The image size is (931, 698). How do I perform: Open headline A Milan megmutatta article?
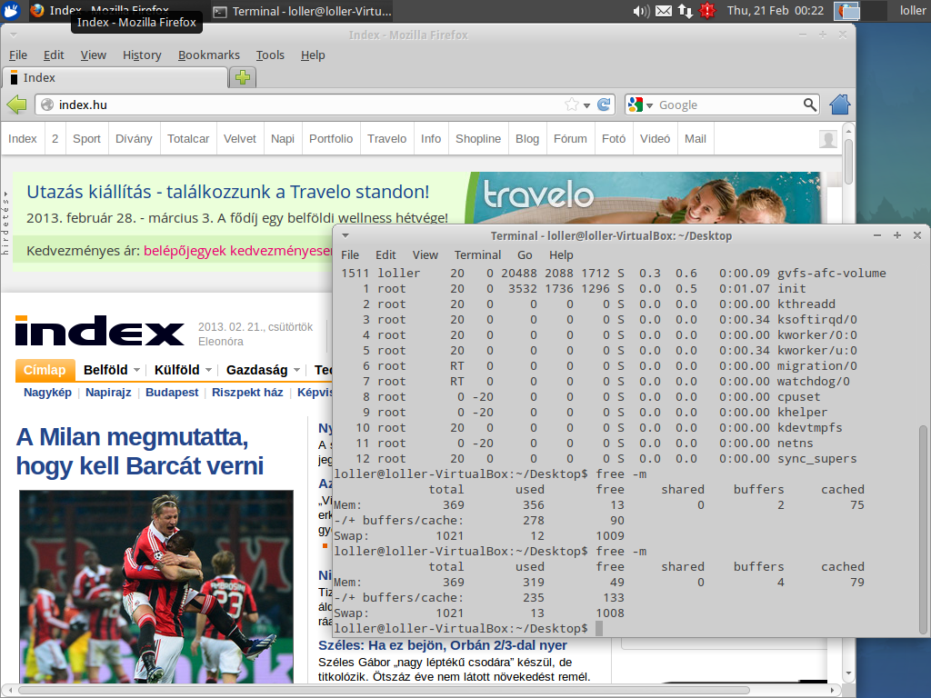[x=139, y=451]
